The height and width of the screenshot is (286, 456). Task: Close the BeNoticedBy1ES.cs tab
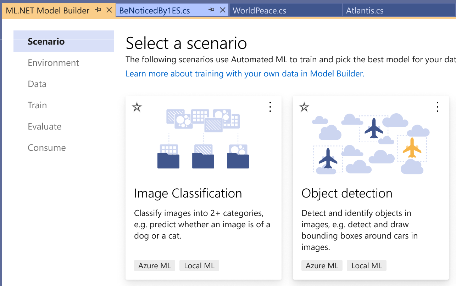[223, 10]
